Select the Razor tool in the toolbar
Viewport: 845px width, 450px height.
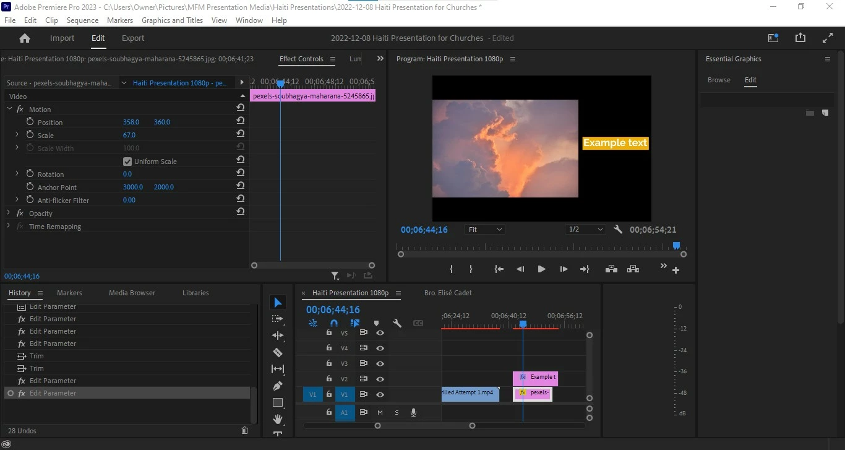click(x=278, y=352)
